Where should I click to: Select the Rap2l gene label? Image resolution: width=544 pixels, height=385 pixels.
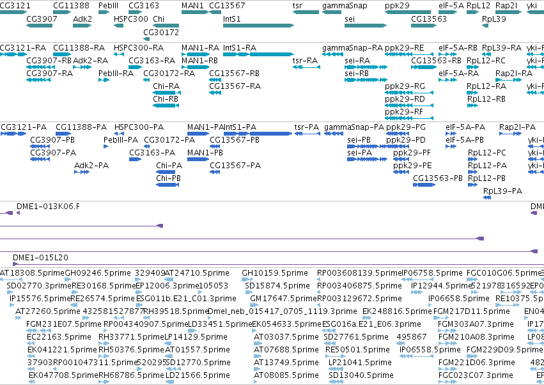[506, 6]
